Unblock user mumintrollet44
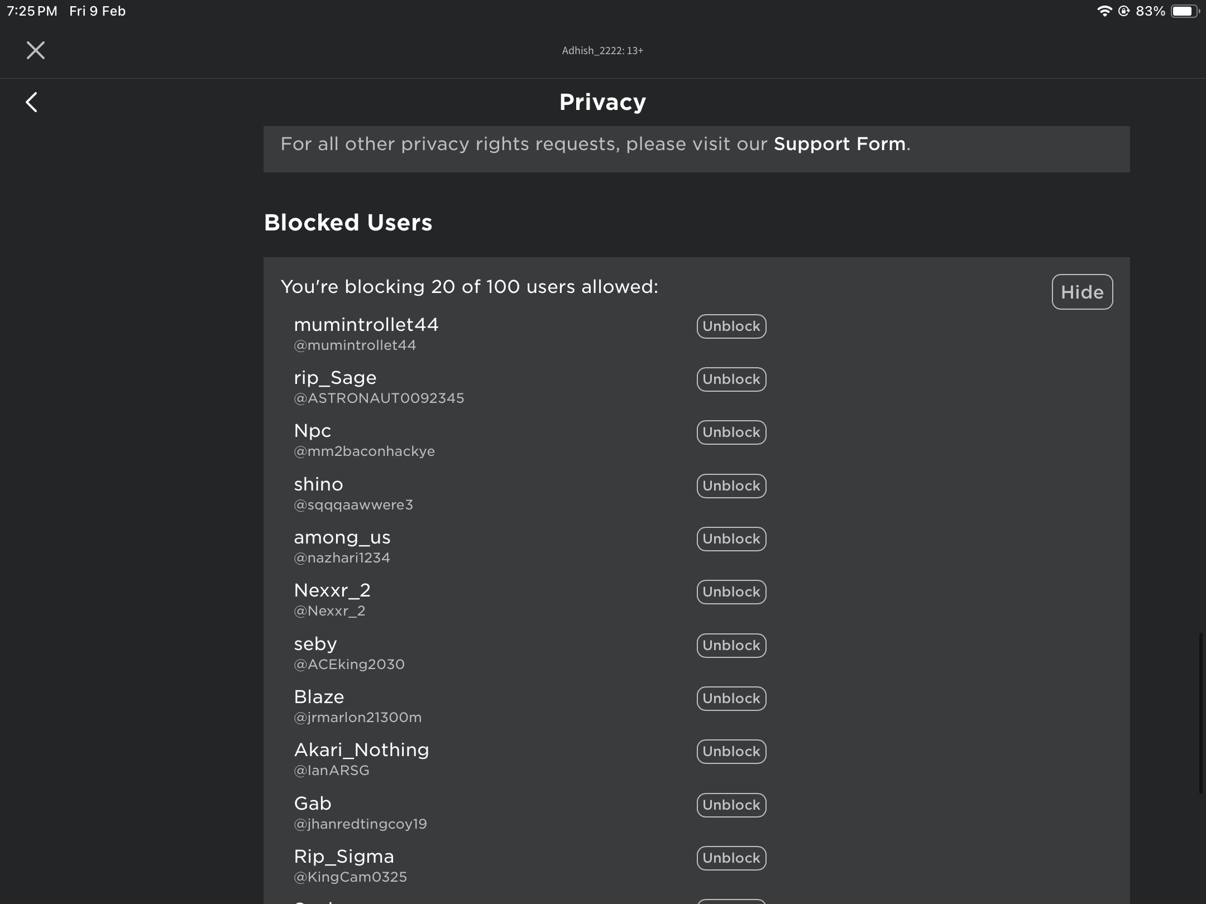The width and height of the screenshot is (1206, 904). (731, 326)
